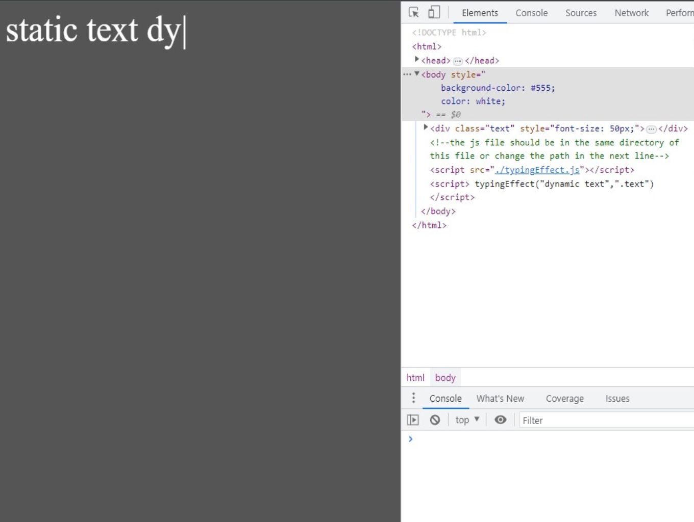Select the Console drawer tab
The height and width of the screenshot is (522, 694).
click(x=445, y=399)
